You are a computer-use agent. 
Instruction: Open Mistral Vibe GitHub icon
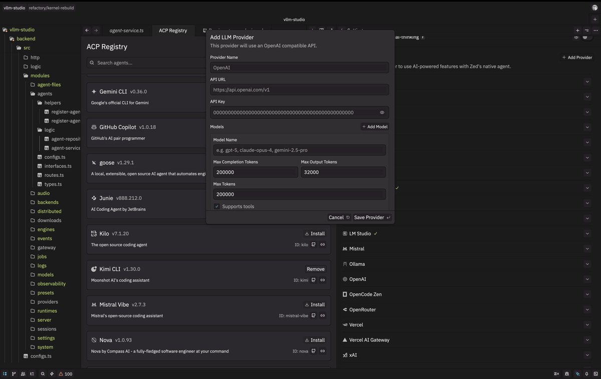[314, 316]
